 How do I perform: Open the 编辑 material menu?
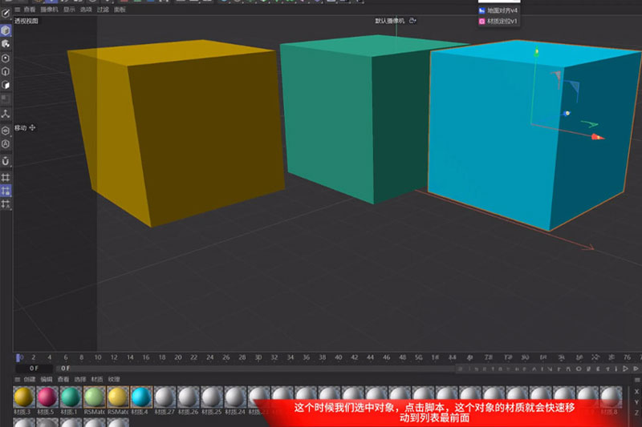pos(47,379)
